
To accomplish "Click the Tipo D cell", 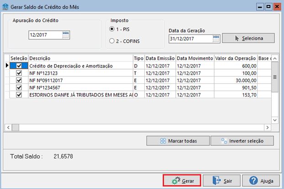I will click(139, 66).
